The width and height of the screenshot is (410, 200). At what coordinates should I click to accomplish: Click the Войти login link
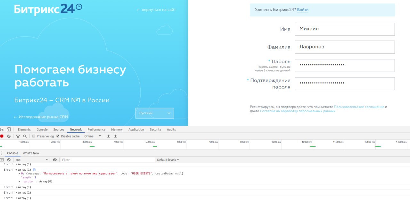303,10
